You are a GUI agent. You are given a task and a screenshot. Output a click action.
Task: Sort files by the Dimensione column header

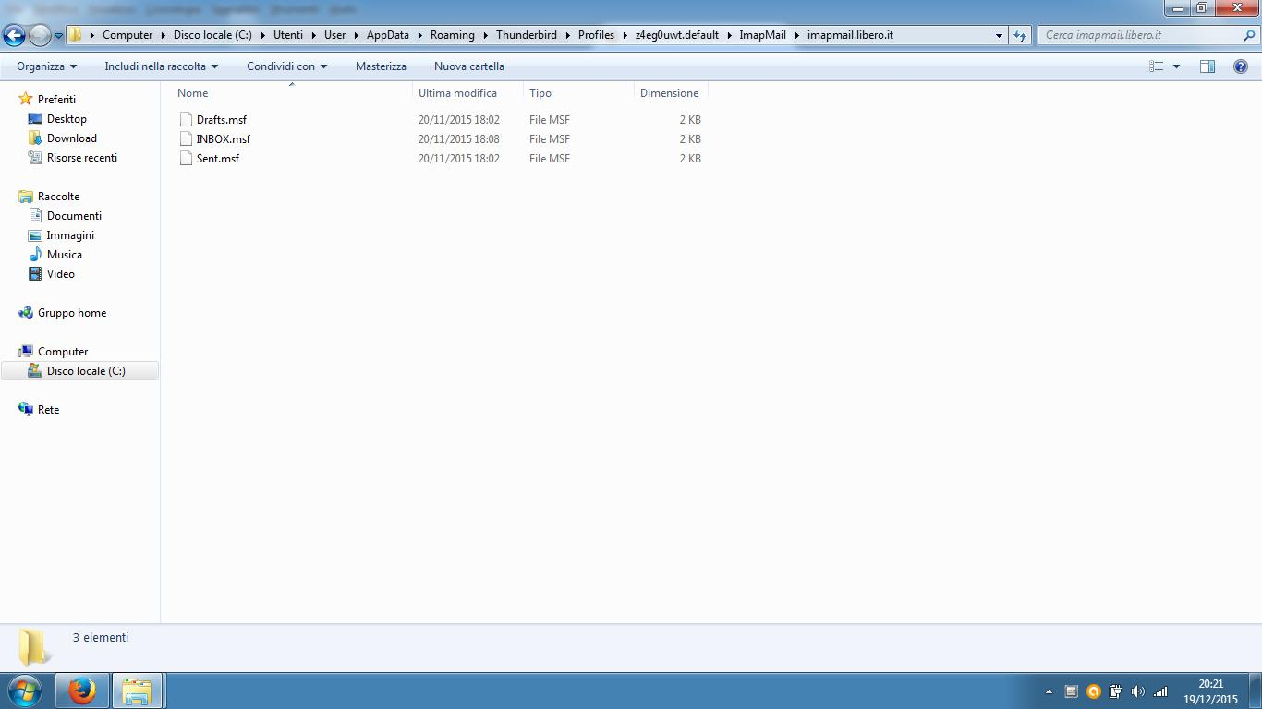[x=671, y=93]
